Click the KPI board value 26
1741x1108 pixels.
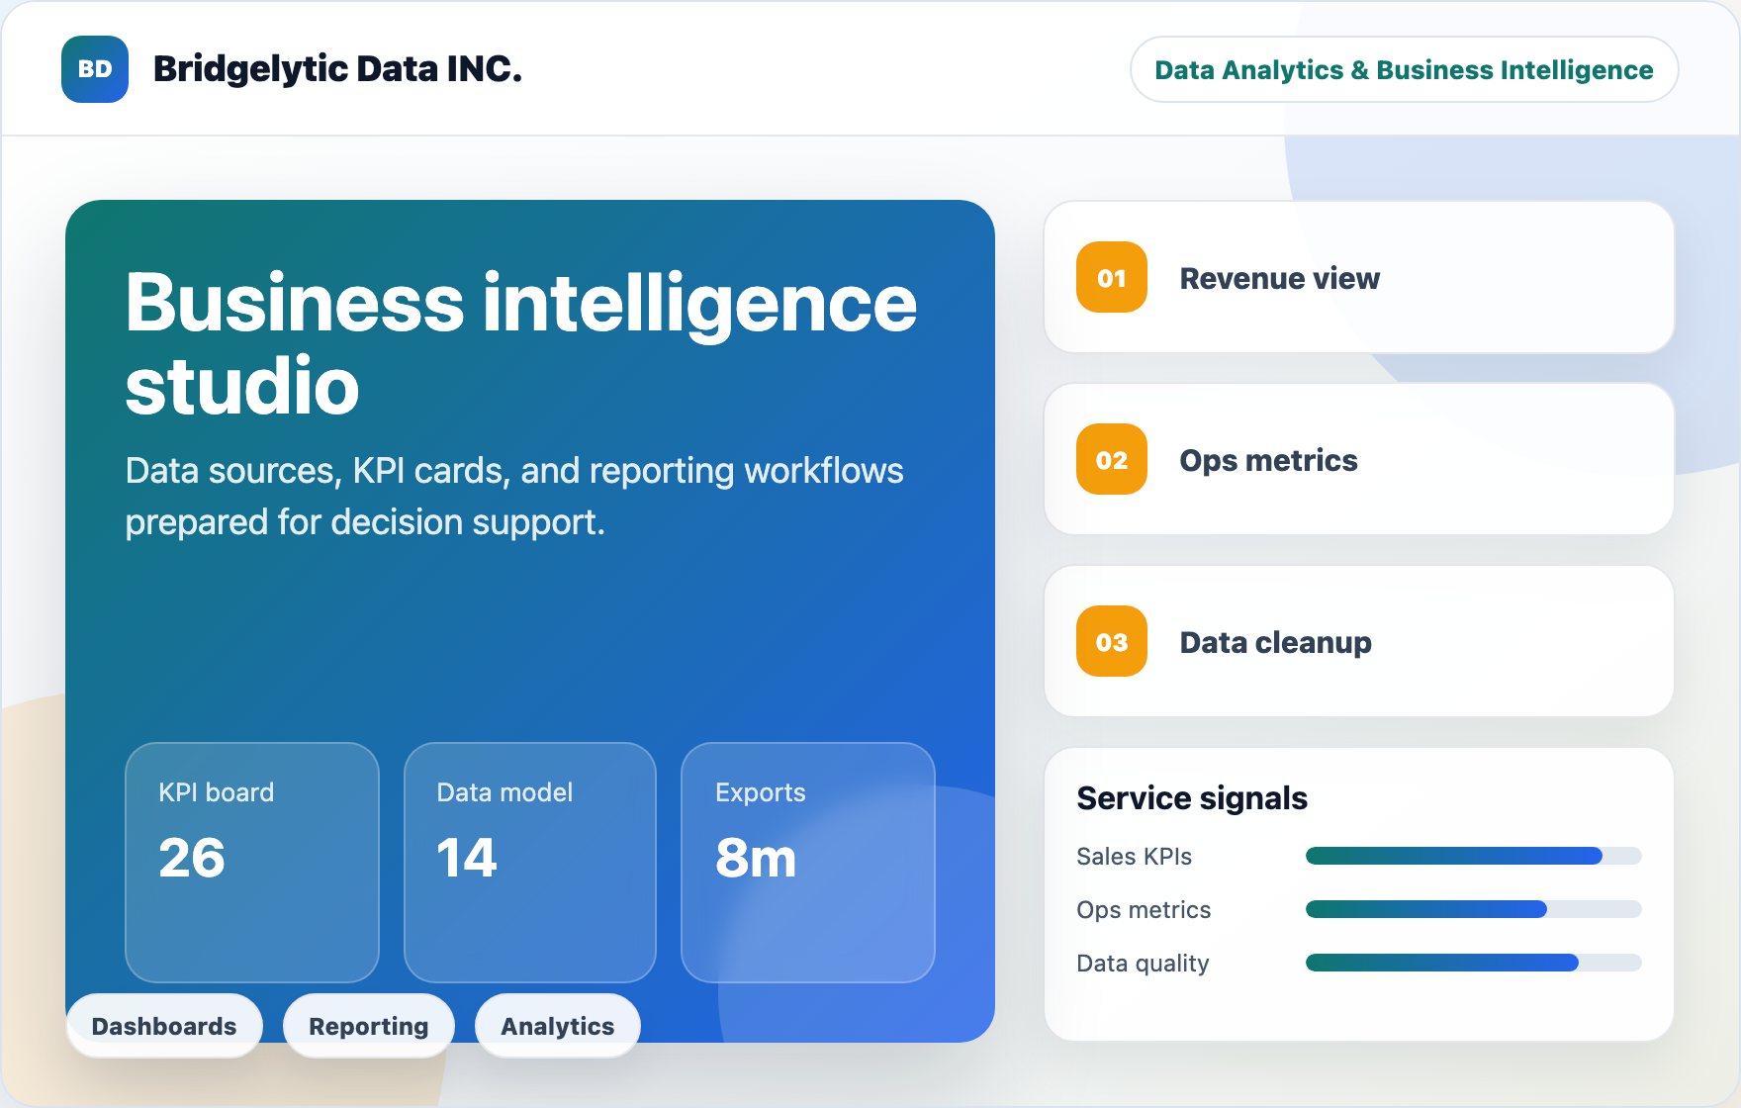coord(192,858)
